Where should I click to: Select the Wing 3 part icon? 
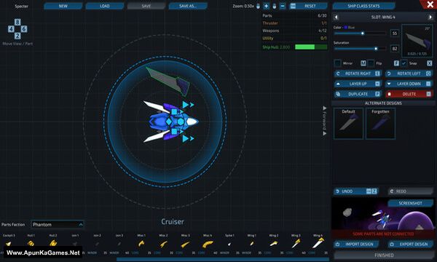296,243
